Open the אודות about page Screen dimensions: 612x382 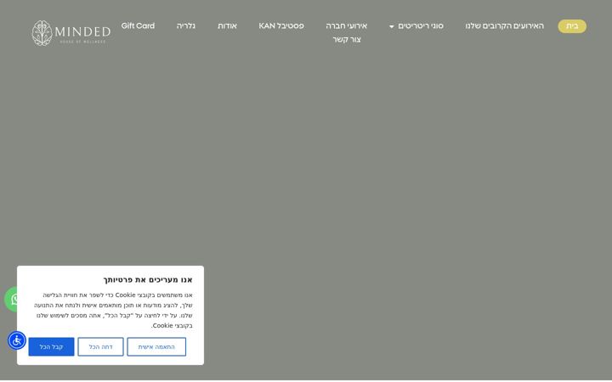point(227,26)
